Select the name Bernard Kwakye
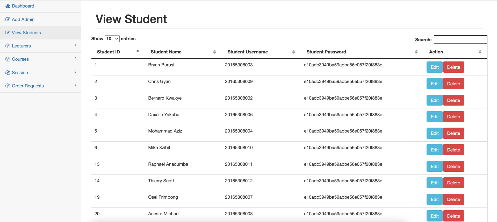This screenshot has height=222, width=497. [x=165, y=98]
